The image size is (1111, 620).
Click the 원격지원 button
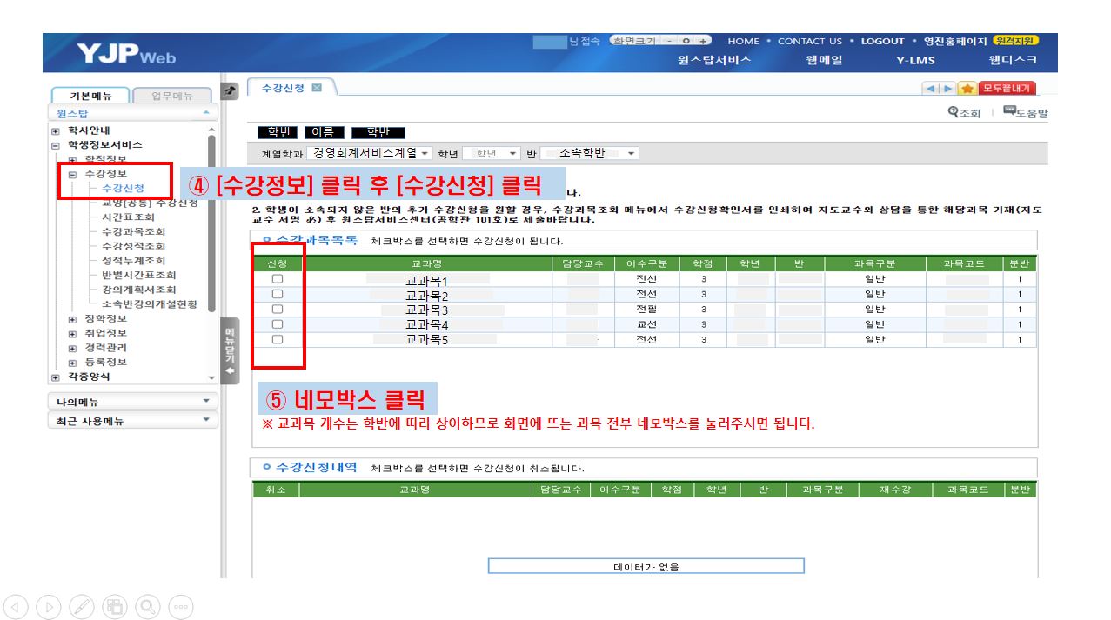pyautogui.click(x=1015, y=40)
